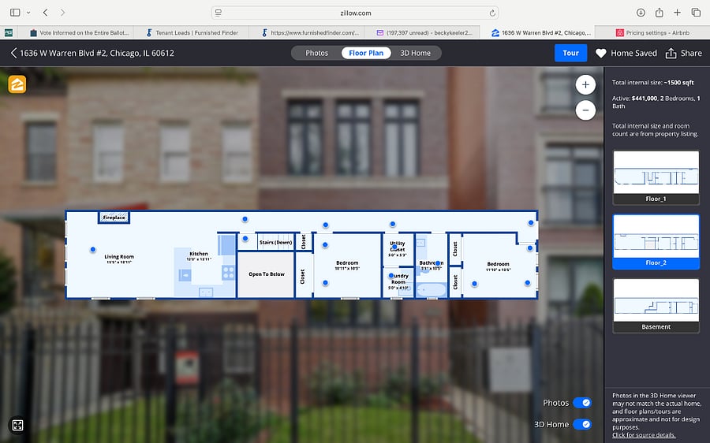Click for source details link

pyautogui.click(x=644, y=435)
